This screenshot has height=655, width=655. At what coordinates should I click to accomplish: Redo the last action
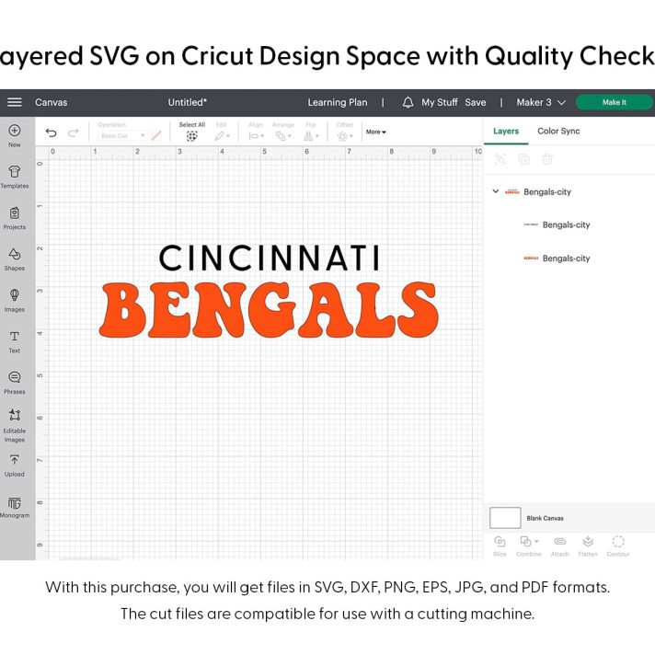coord(74,132)
